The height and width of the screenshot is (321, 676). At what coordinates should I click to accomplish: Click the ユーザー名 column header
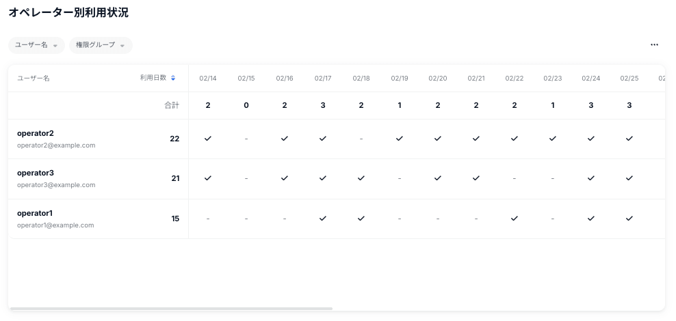pos(34,79)
